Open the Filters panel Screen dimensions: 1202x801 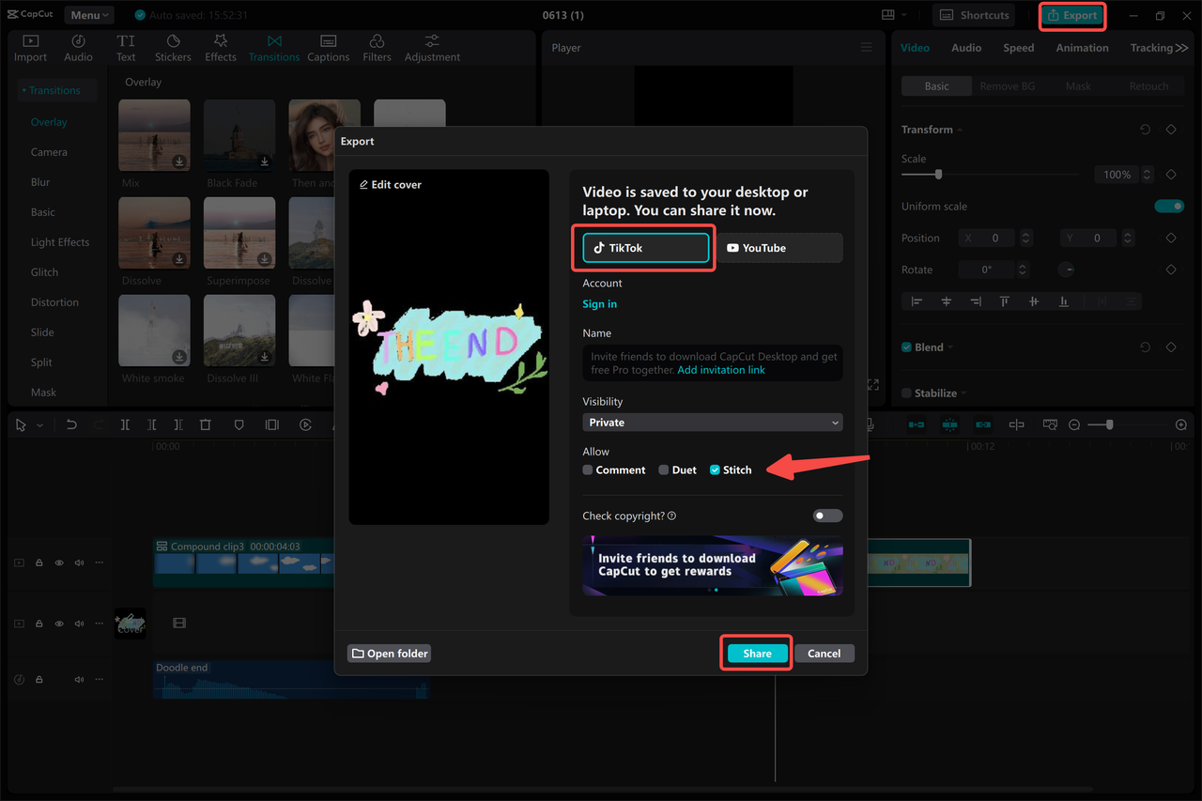tap(376, 47)
